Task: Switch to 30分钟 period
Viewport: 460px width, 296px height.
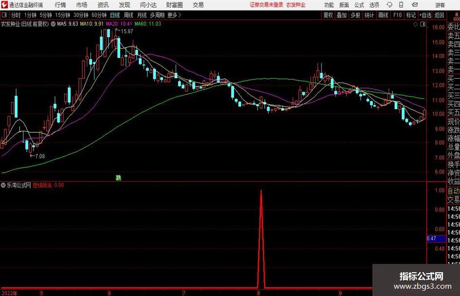Action: coord(81,15)
